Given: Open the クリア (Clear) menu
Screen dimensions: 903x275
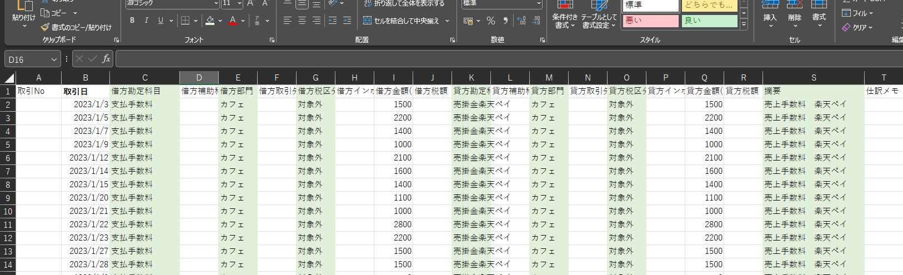Looking at the screenshot, I should pos(858,27).
